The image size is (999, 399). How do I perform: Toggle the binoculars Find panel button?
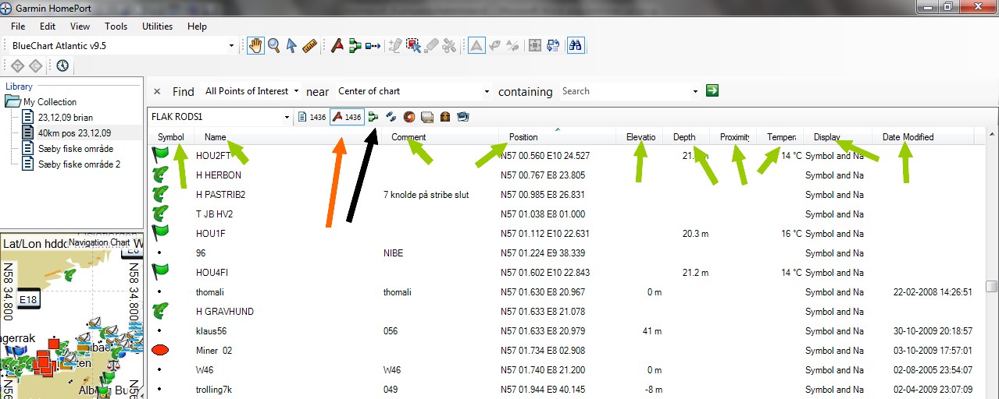coord(576,46)
